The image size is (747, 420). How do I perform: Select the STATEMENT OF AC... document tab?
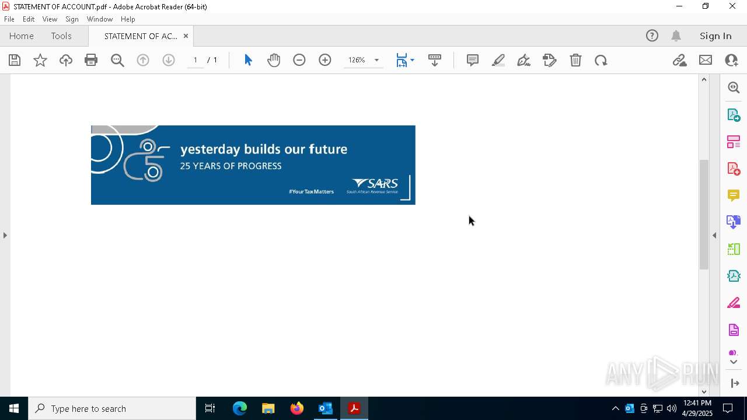pos(140,36)
